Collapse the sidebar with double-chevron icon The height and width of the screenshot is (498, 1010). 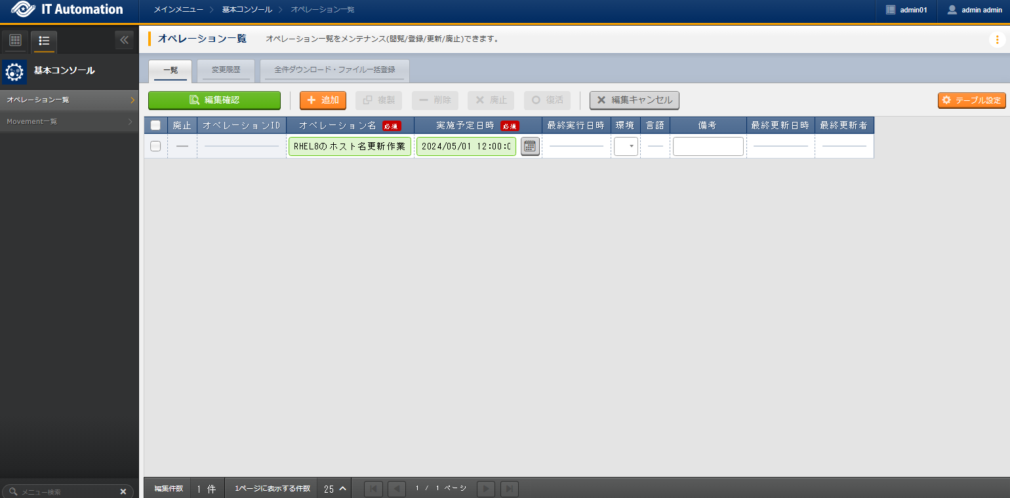125,41
